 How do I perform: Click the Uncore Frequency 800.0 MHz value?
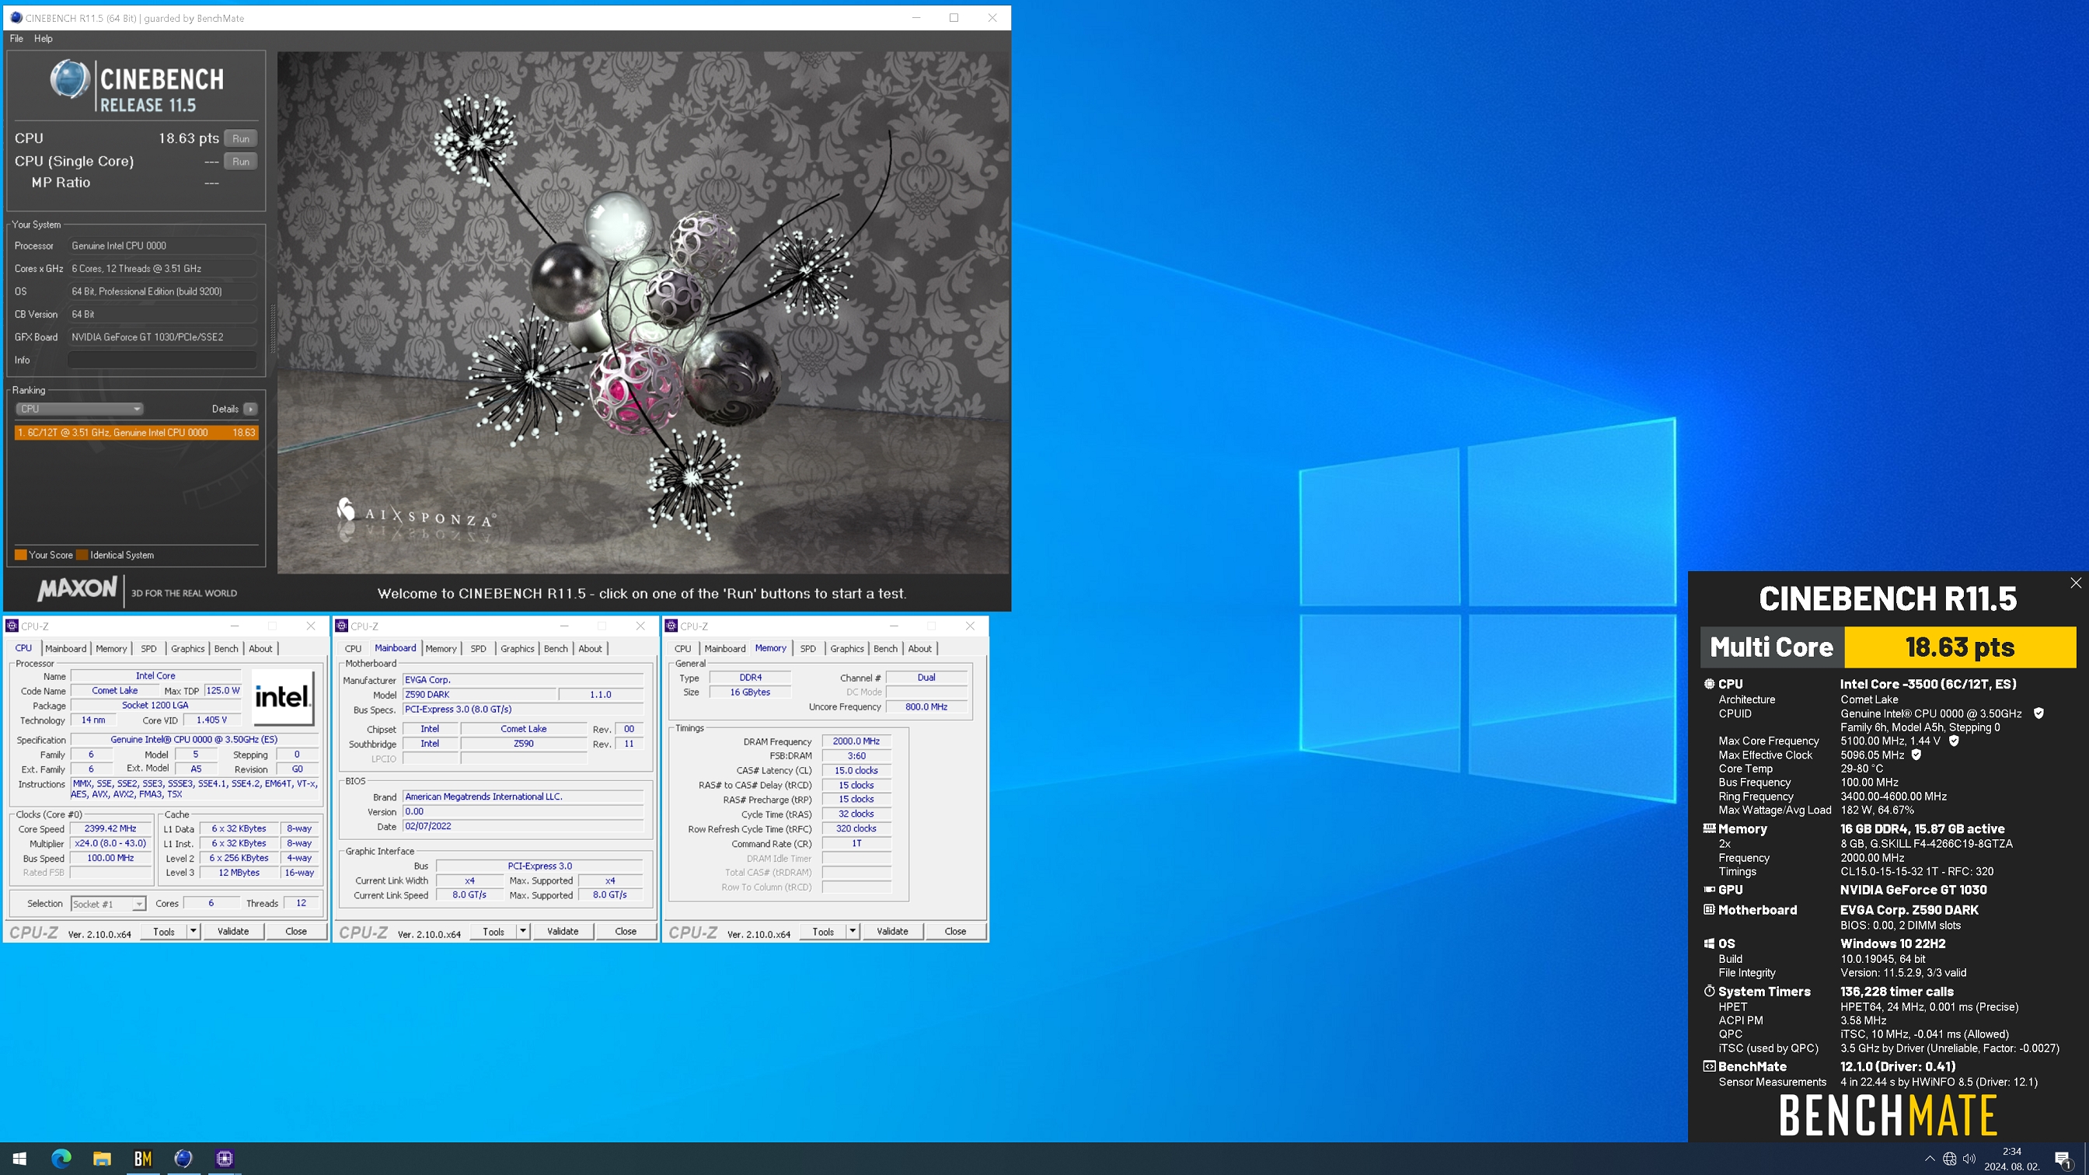pos(926,707)
